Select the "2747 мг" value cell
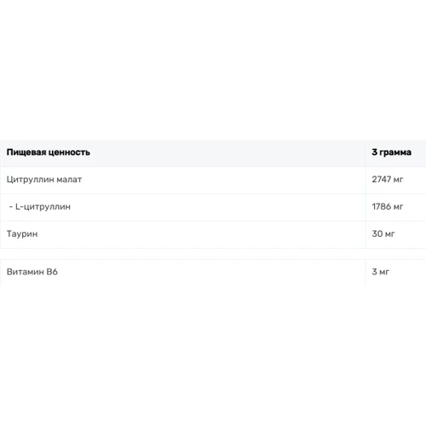The image size is (426, 426). (x=395, y=180)
